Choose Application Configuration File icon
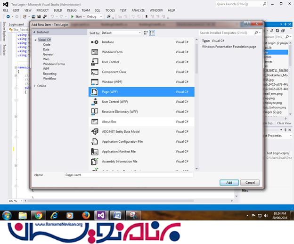 [x=95, y=141]
